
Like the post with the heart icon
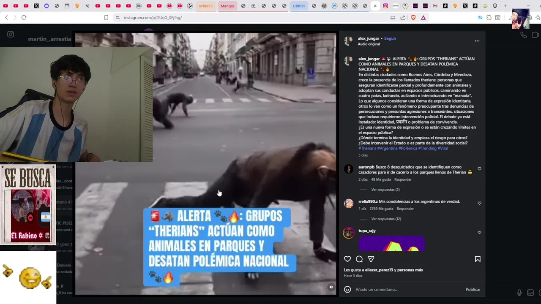(347, 259)
